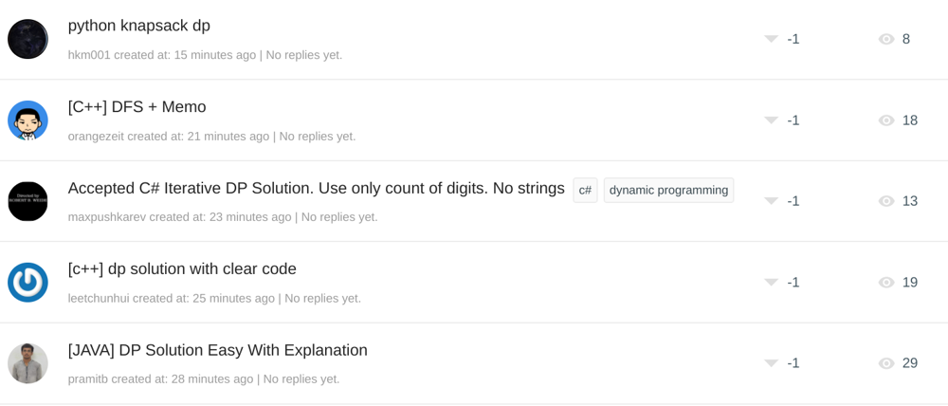
Task: Open 'Accepted C# Iterative DP Solution' post
Action: (317, 188)
